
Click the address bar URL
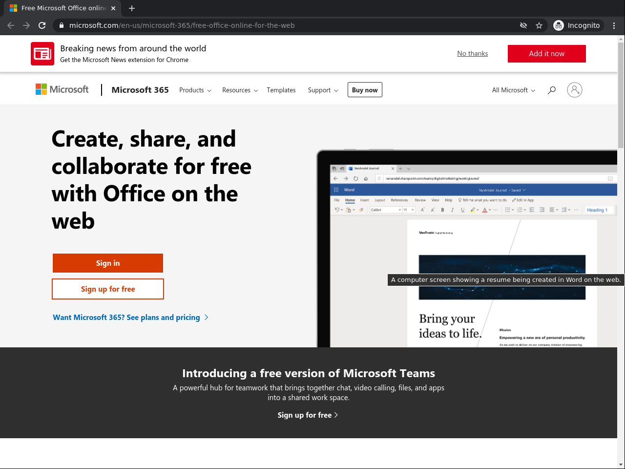182,25
